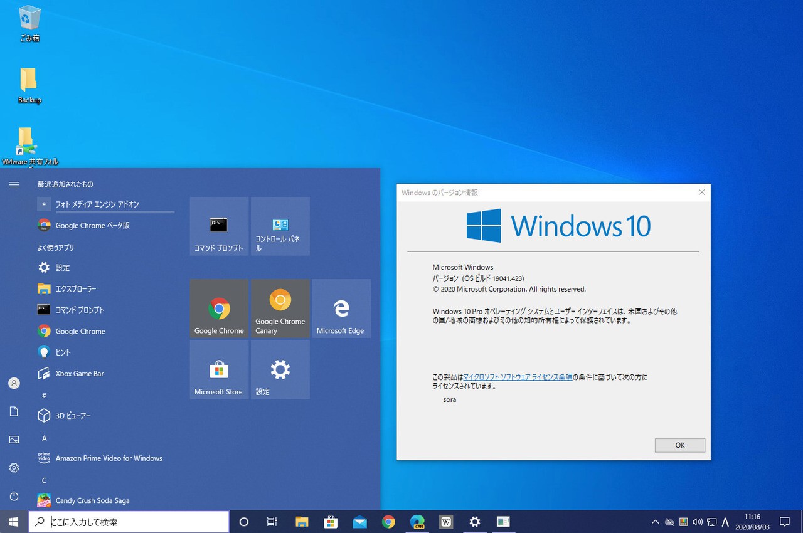Open Task View on the taskbar
The width and height of the screenshot is (803, 533).
[272, 522]
